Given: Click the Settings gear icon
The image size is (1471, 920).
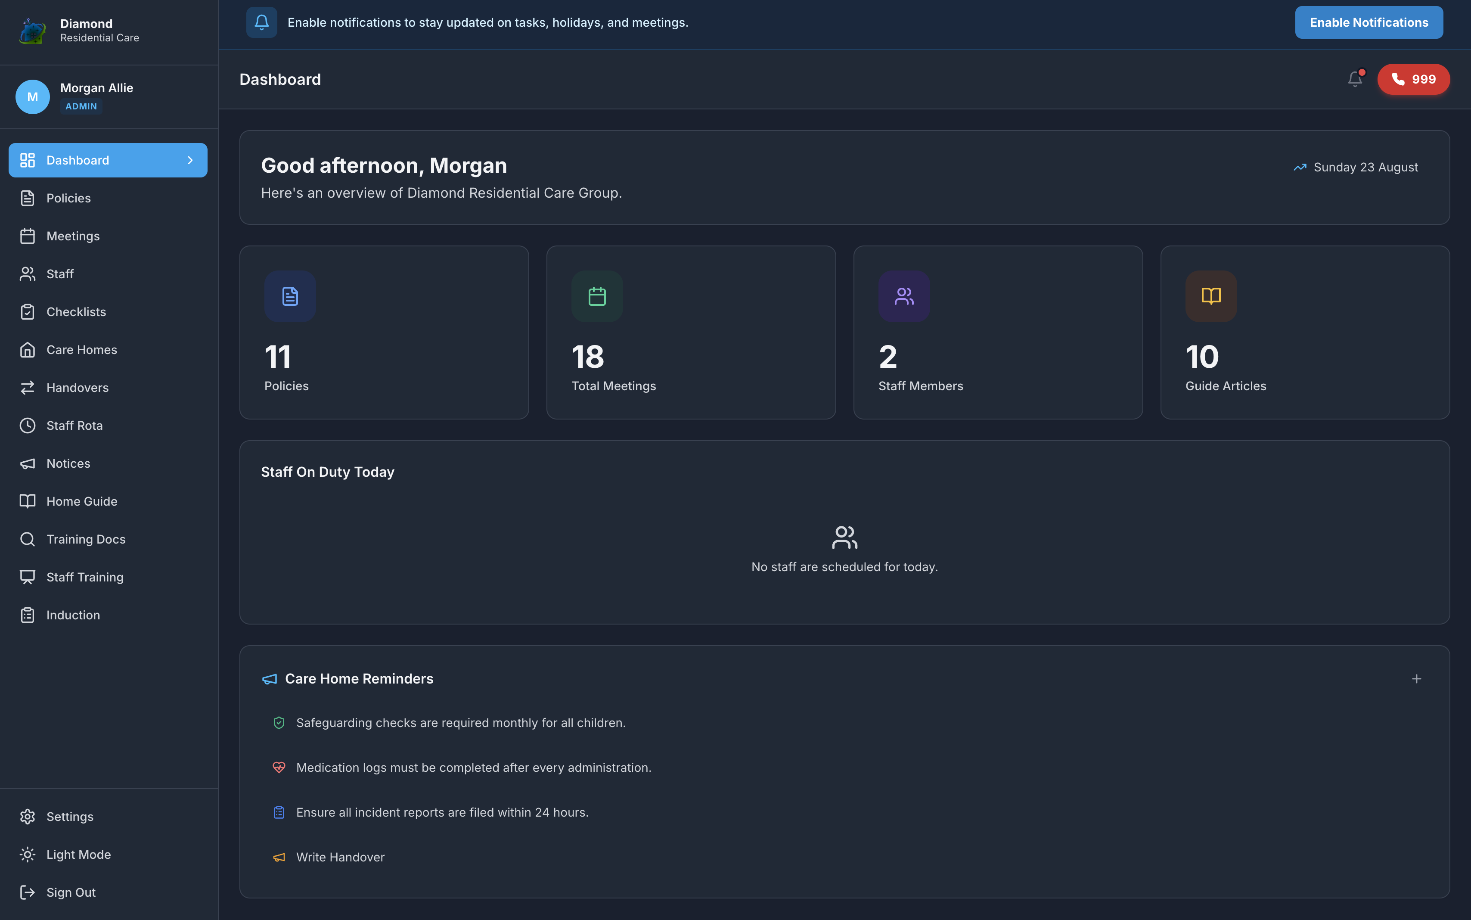Looking at the screenshot, I should click(x=28, y=817).
